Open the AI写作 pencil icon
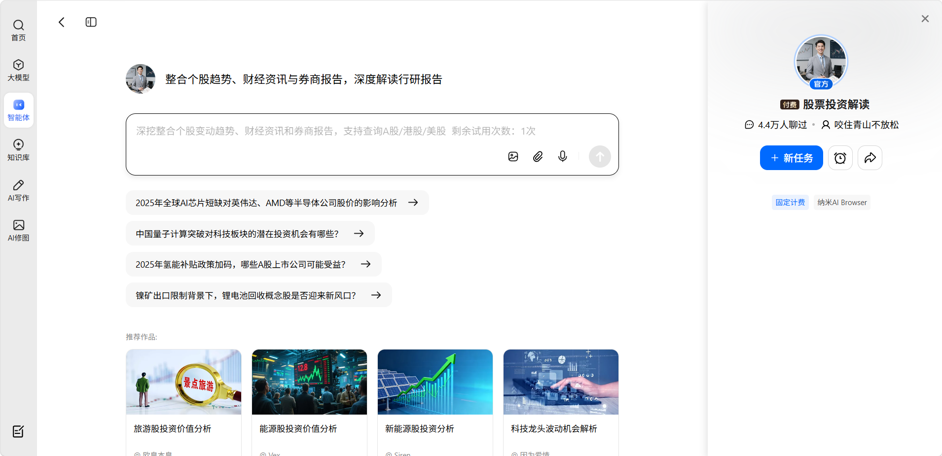The image size is (942, 456). pyautogui.click(x=19, y=190)
